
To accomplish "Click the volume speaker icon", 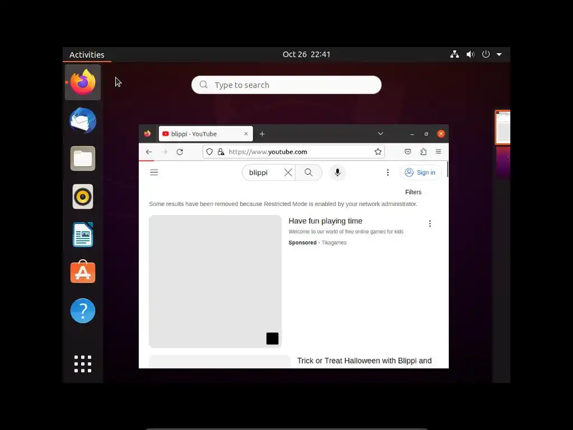I will pyautogui.click(x=470, y=54).
